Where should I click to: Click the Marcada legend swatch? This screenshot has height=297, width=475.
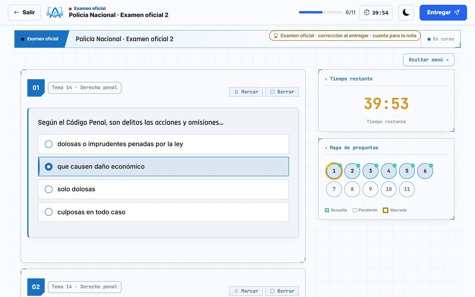386,210
